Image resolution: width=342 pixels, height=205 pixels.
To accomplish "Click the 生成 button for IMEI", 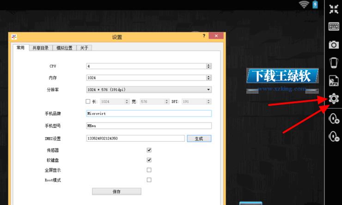I will [x=199, y=139].
